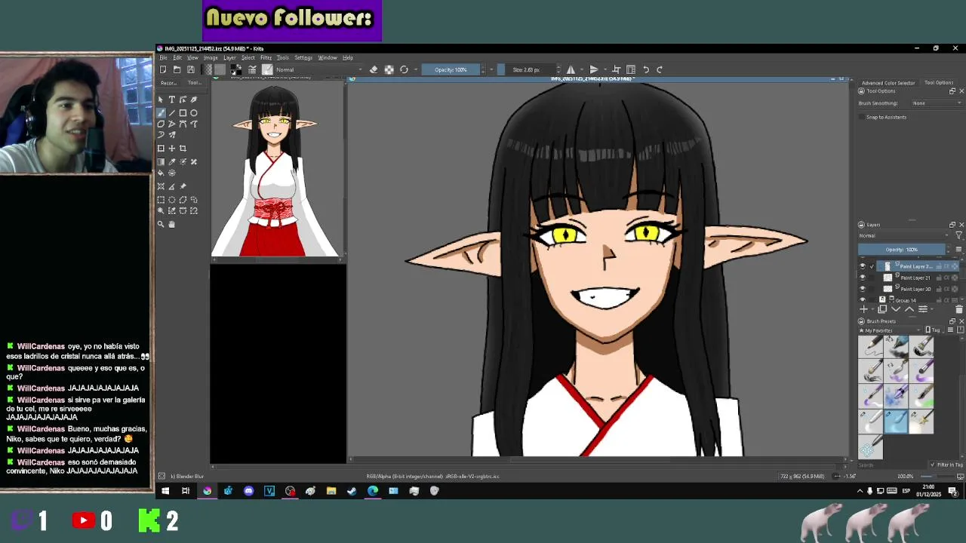Viewport: 966px width, 543px height.
Task: Enable Snap to Assistants checkbox
Action: pos(862,117)
